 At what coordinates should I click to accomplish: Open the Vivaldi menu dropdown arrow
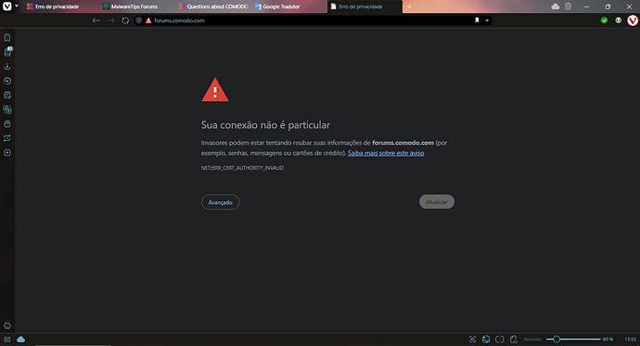click(17, 6)
